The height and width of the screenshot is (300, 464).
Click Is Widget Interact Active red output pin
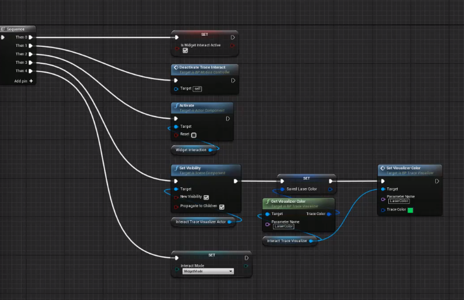coord(233,45)
